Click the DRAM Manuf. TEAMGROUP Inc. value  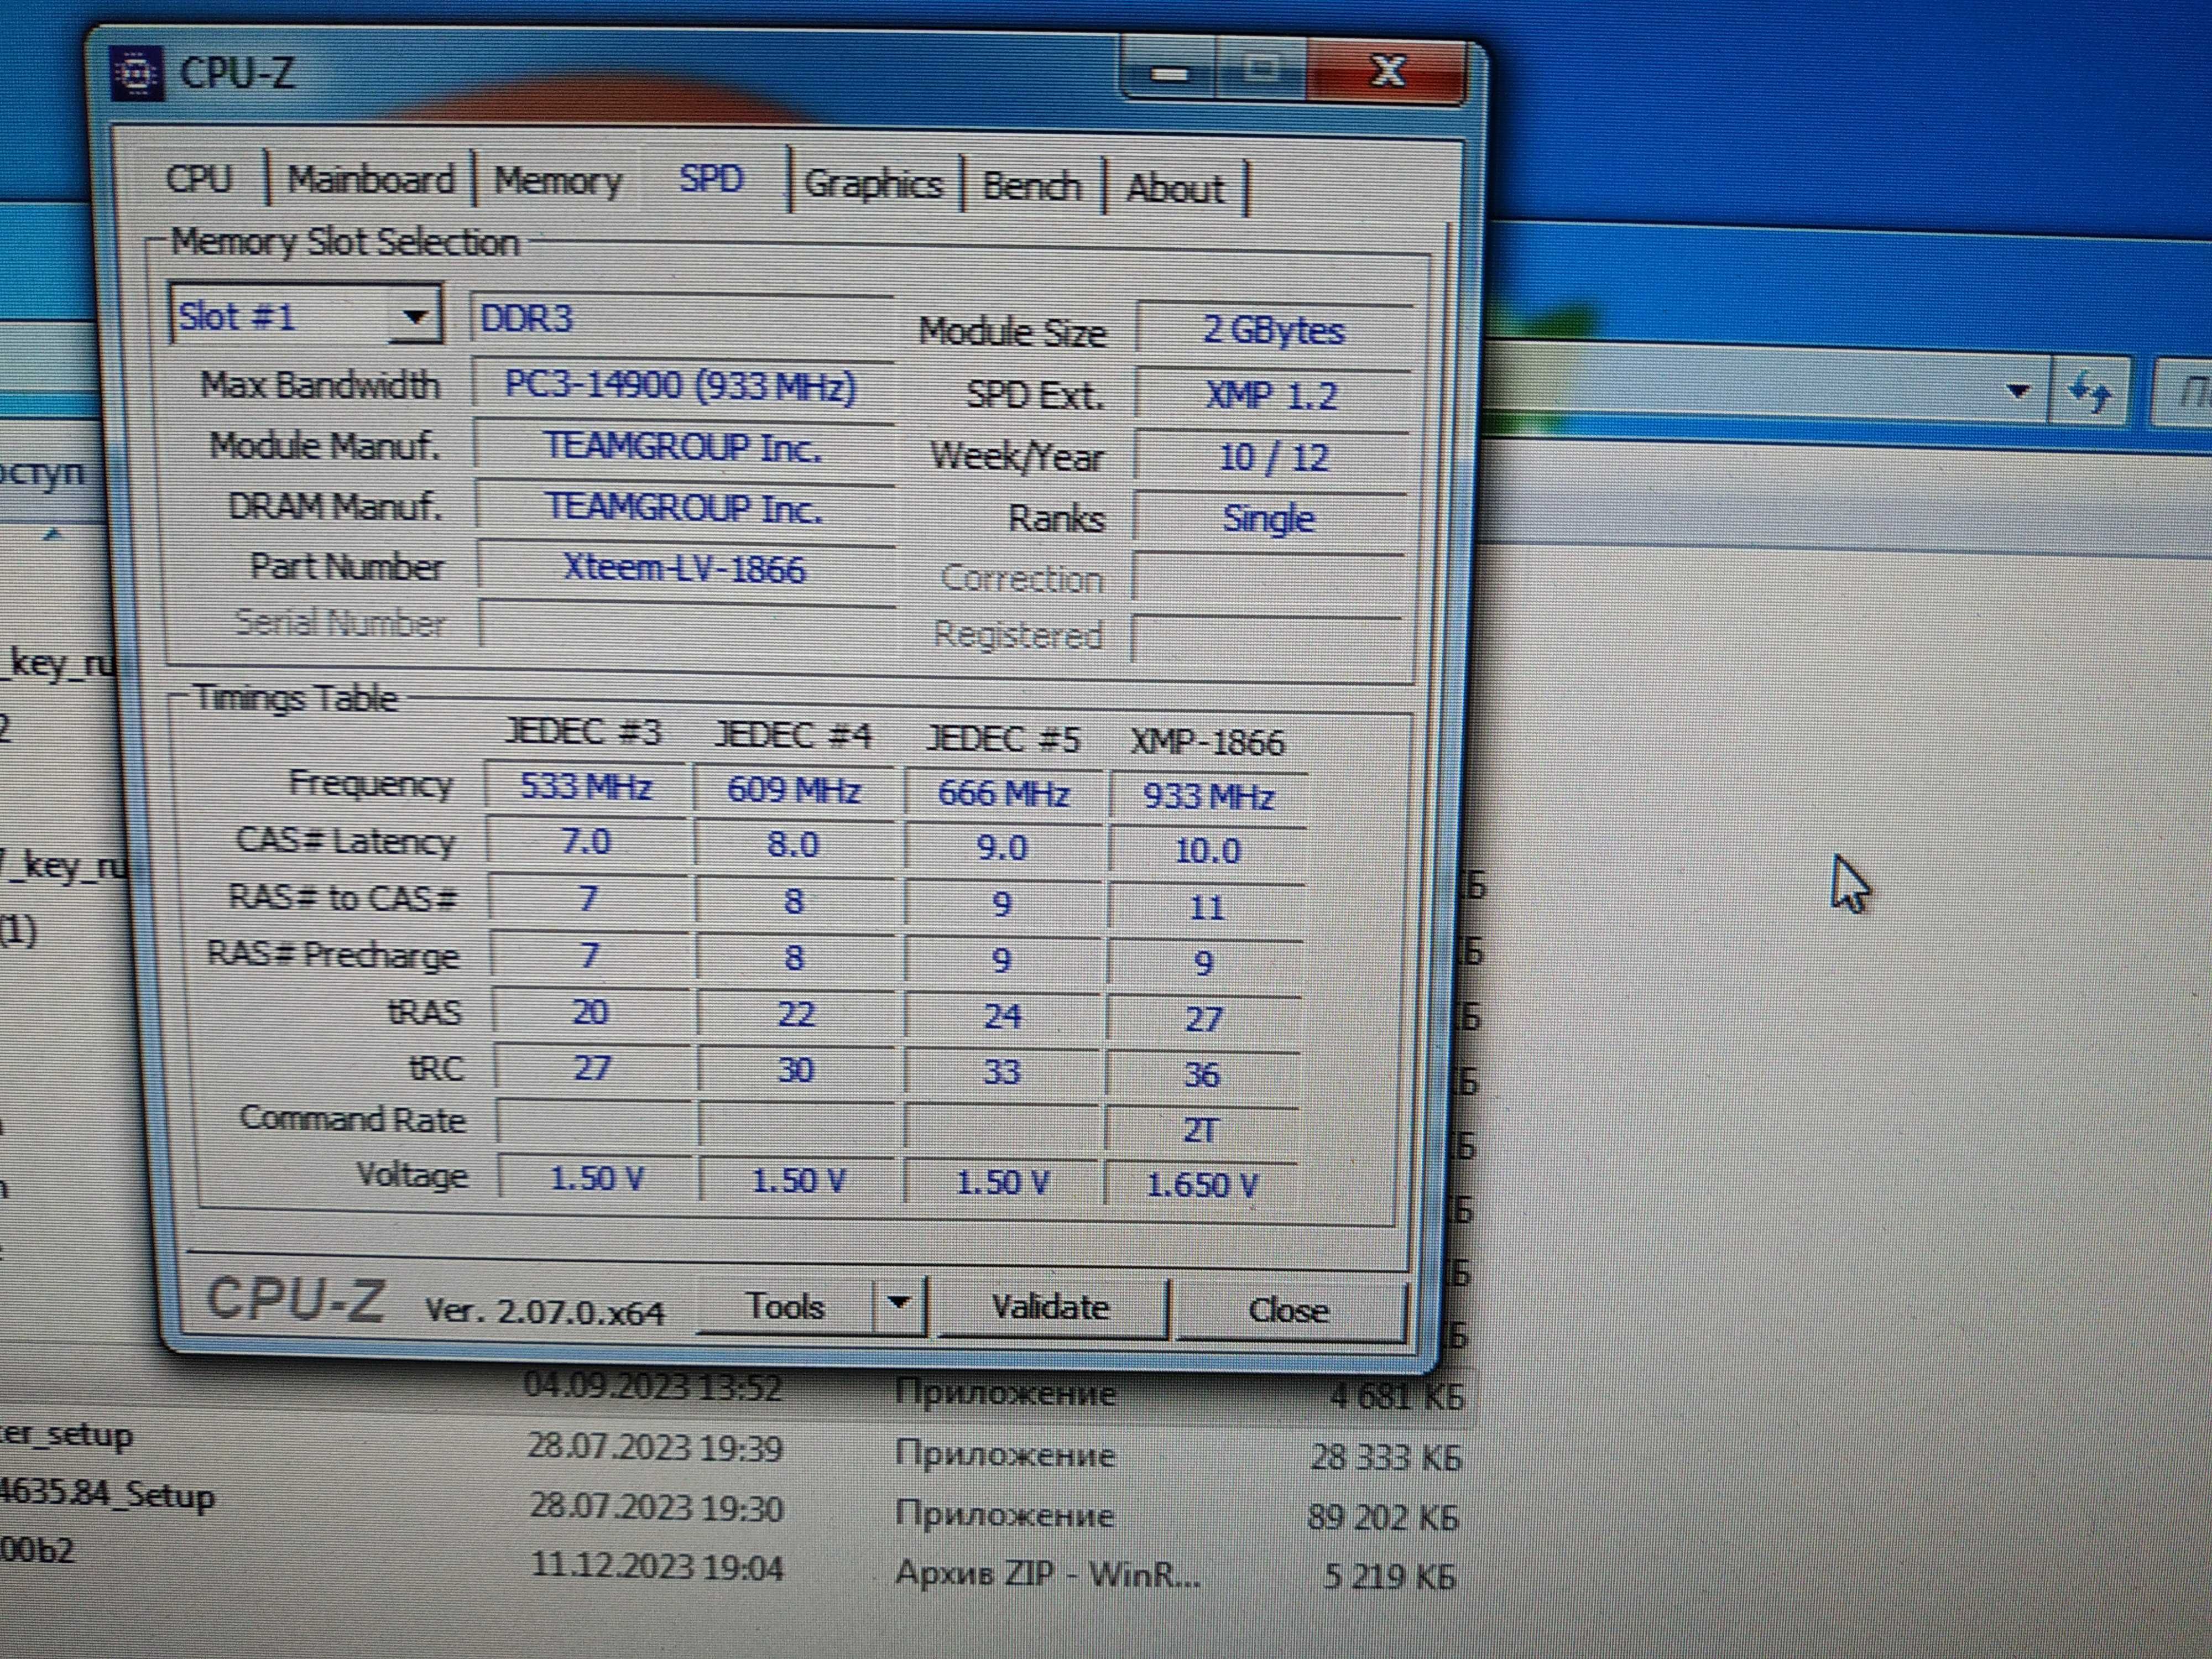pos(684,508)
